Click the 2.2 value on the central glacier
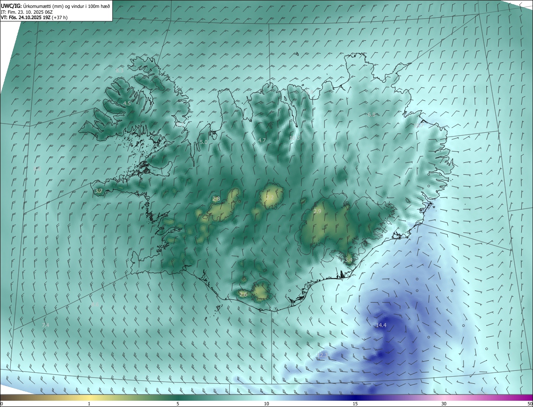 tap(270, 197)
